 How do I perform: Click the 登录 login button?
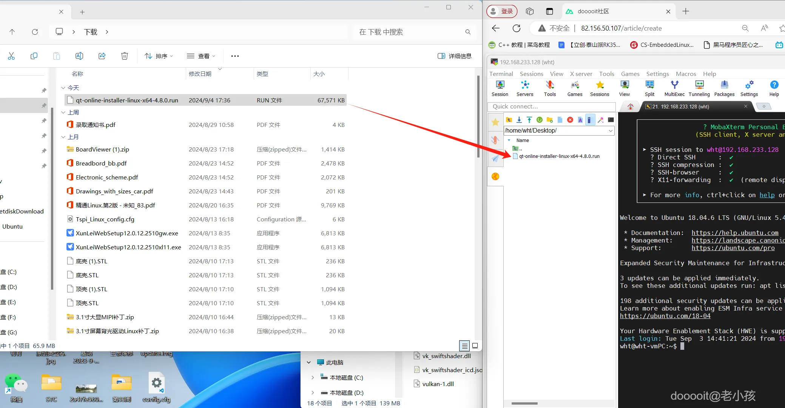[x=502, y=11]
